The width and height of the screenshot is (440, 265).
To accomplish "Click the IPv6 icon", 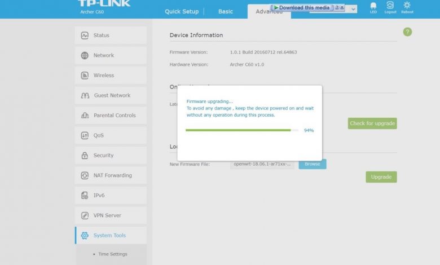I will [85, 196].
